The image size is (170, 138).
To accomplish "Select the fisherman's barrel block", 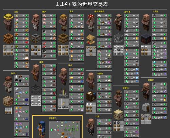I will (x=63, y=39).
